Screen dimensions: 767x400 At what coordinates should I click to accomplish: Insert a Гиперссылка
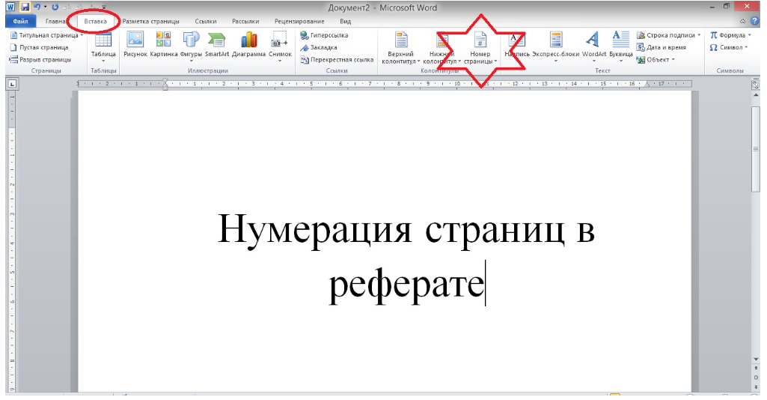[x=324, y=35]
